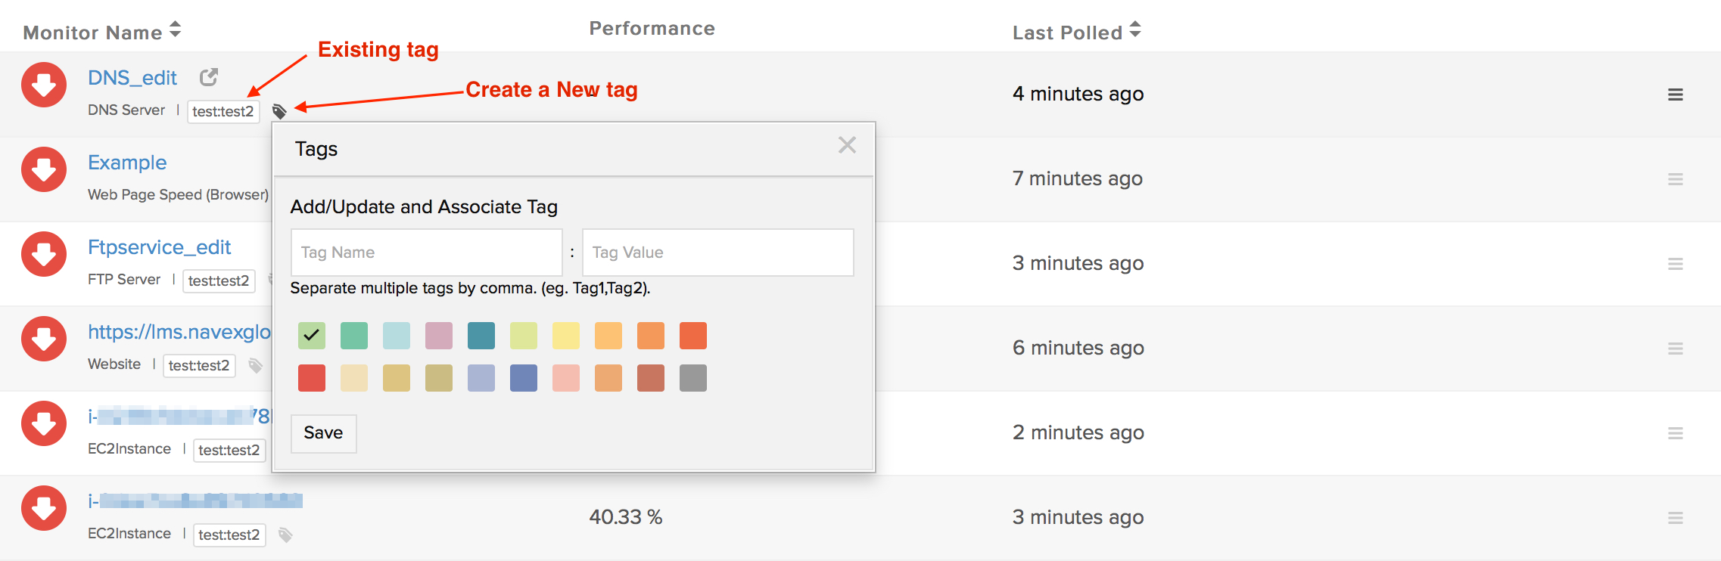Choose the bright red color swatch

312,378
